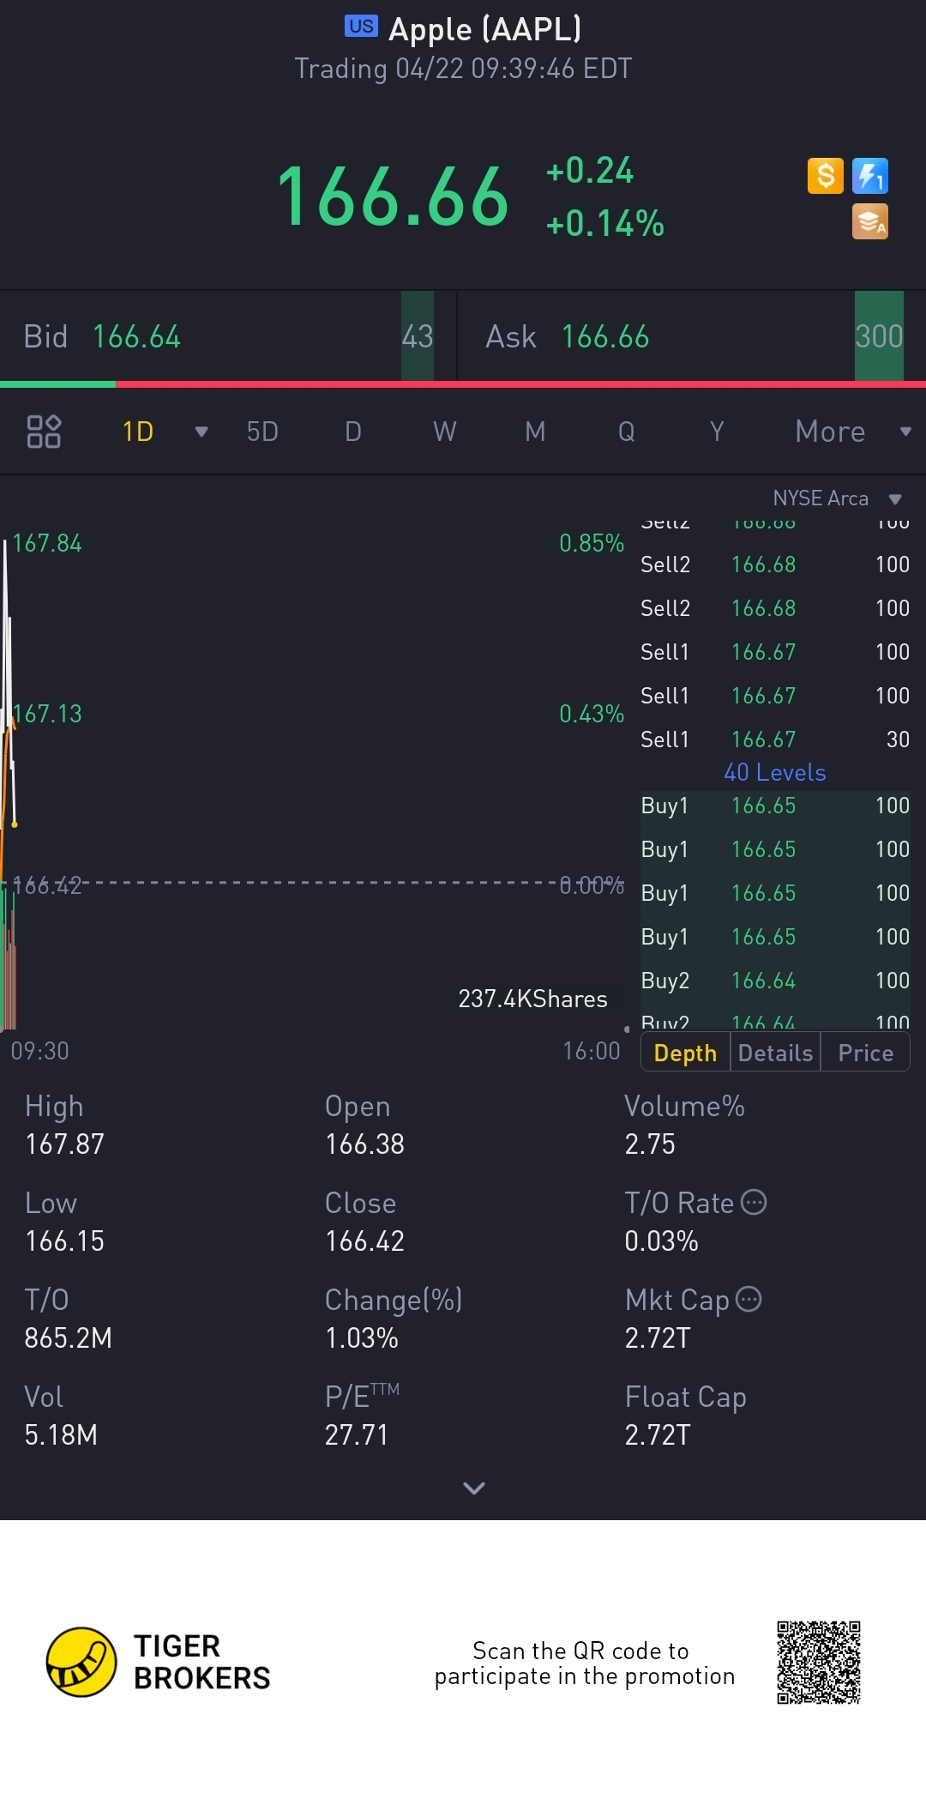
Task: Tap the Buy2 166.64 row with quantity 100
Action: [775, 981]
